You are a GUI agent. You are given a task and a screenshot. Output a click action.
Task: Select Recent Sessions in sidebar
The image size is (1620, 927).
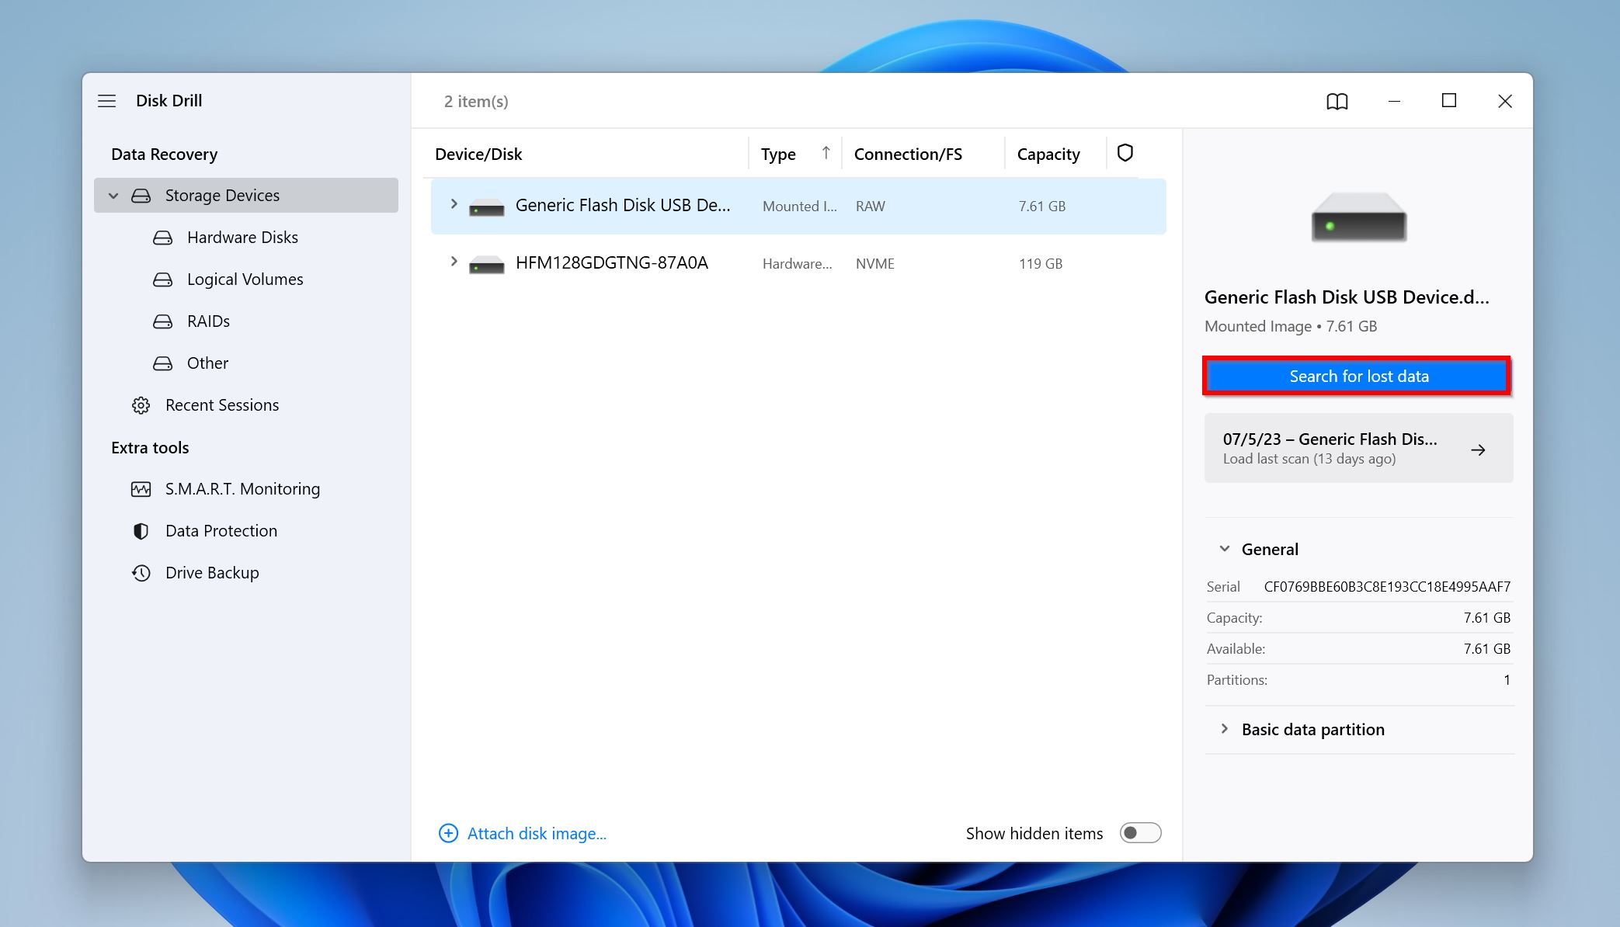(221, 404)
